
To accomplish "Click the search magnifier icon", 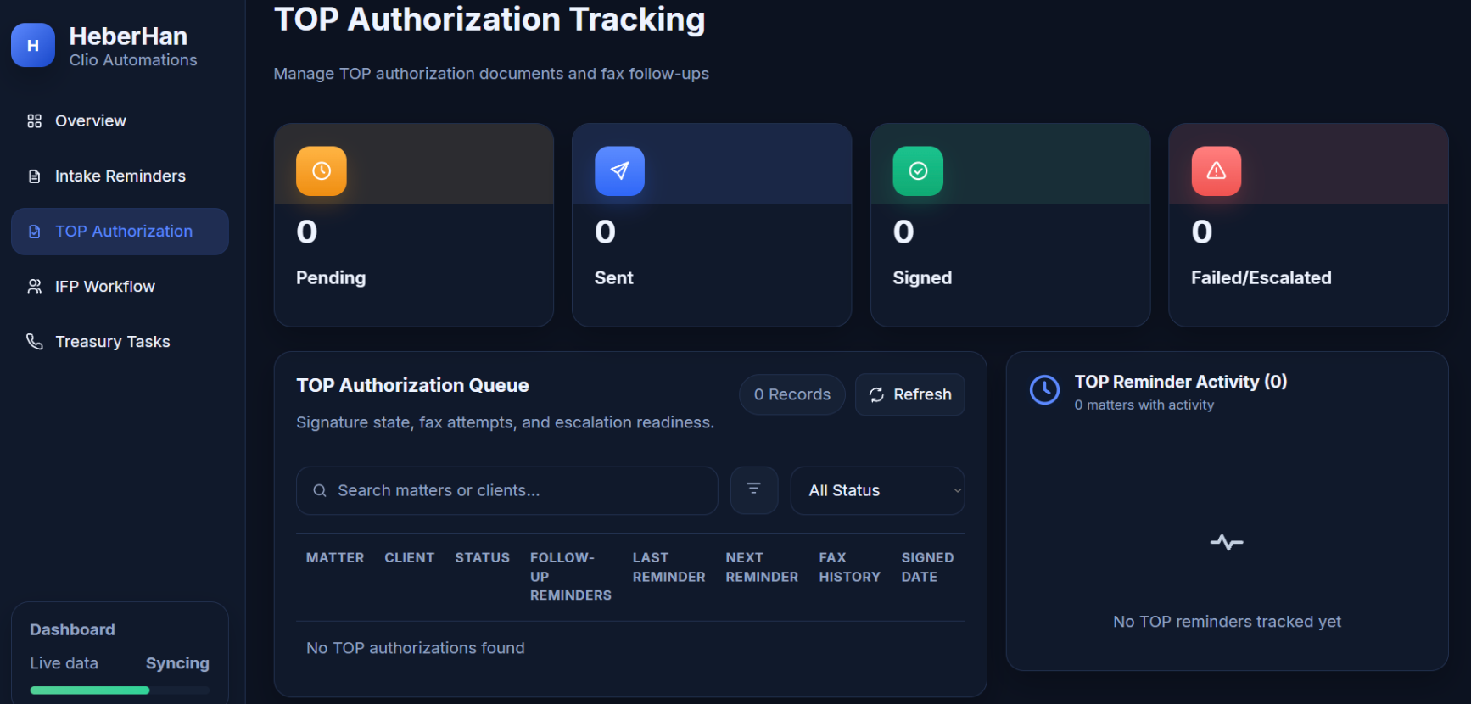I will pyautogui.click(x=320, y=490).
